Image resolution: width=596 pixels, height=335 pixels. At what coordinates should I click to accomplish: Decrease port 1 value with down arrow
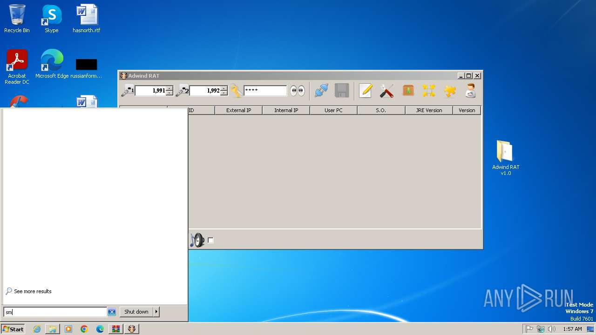coord(169,93)
